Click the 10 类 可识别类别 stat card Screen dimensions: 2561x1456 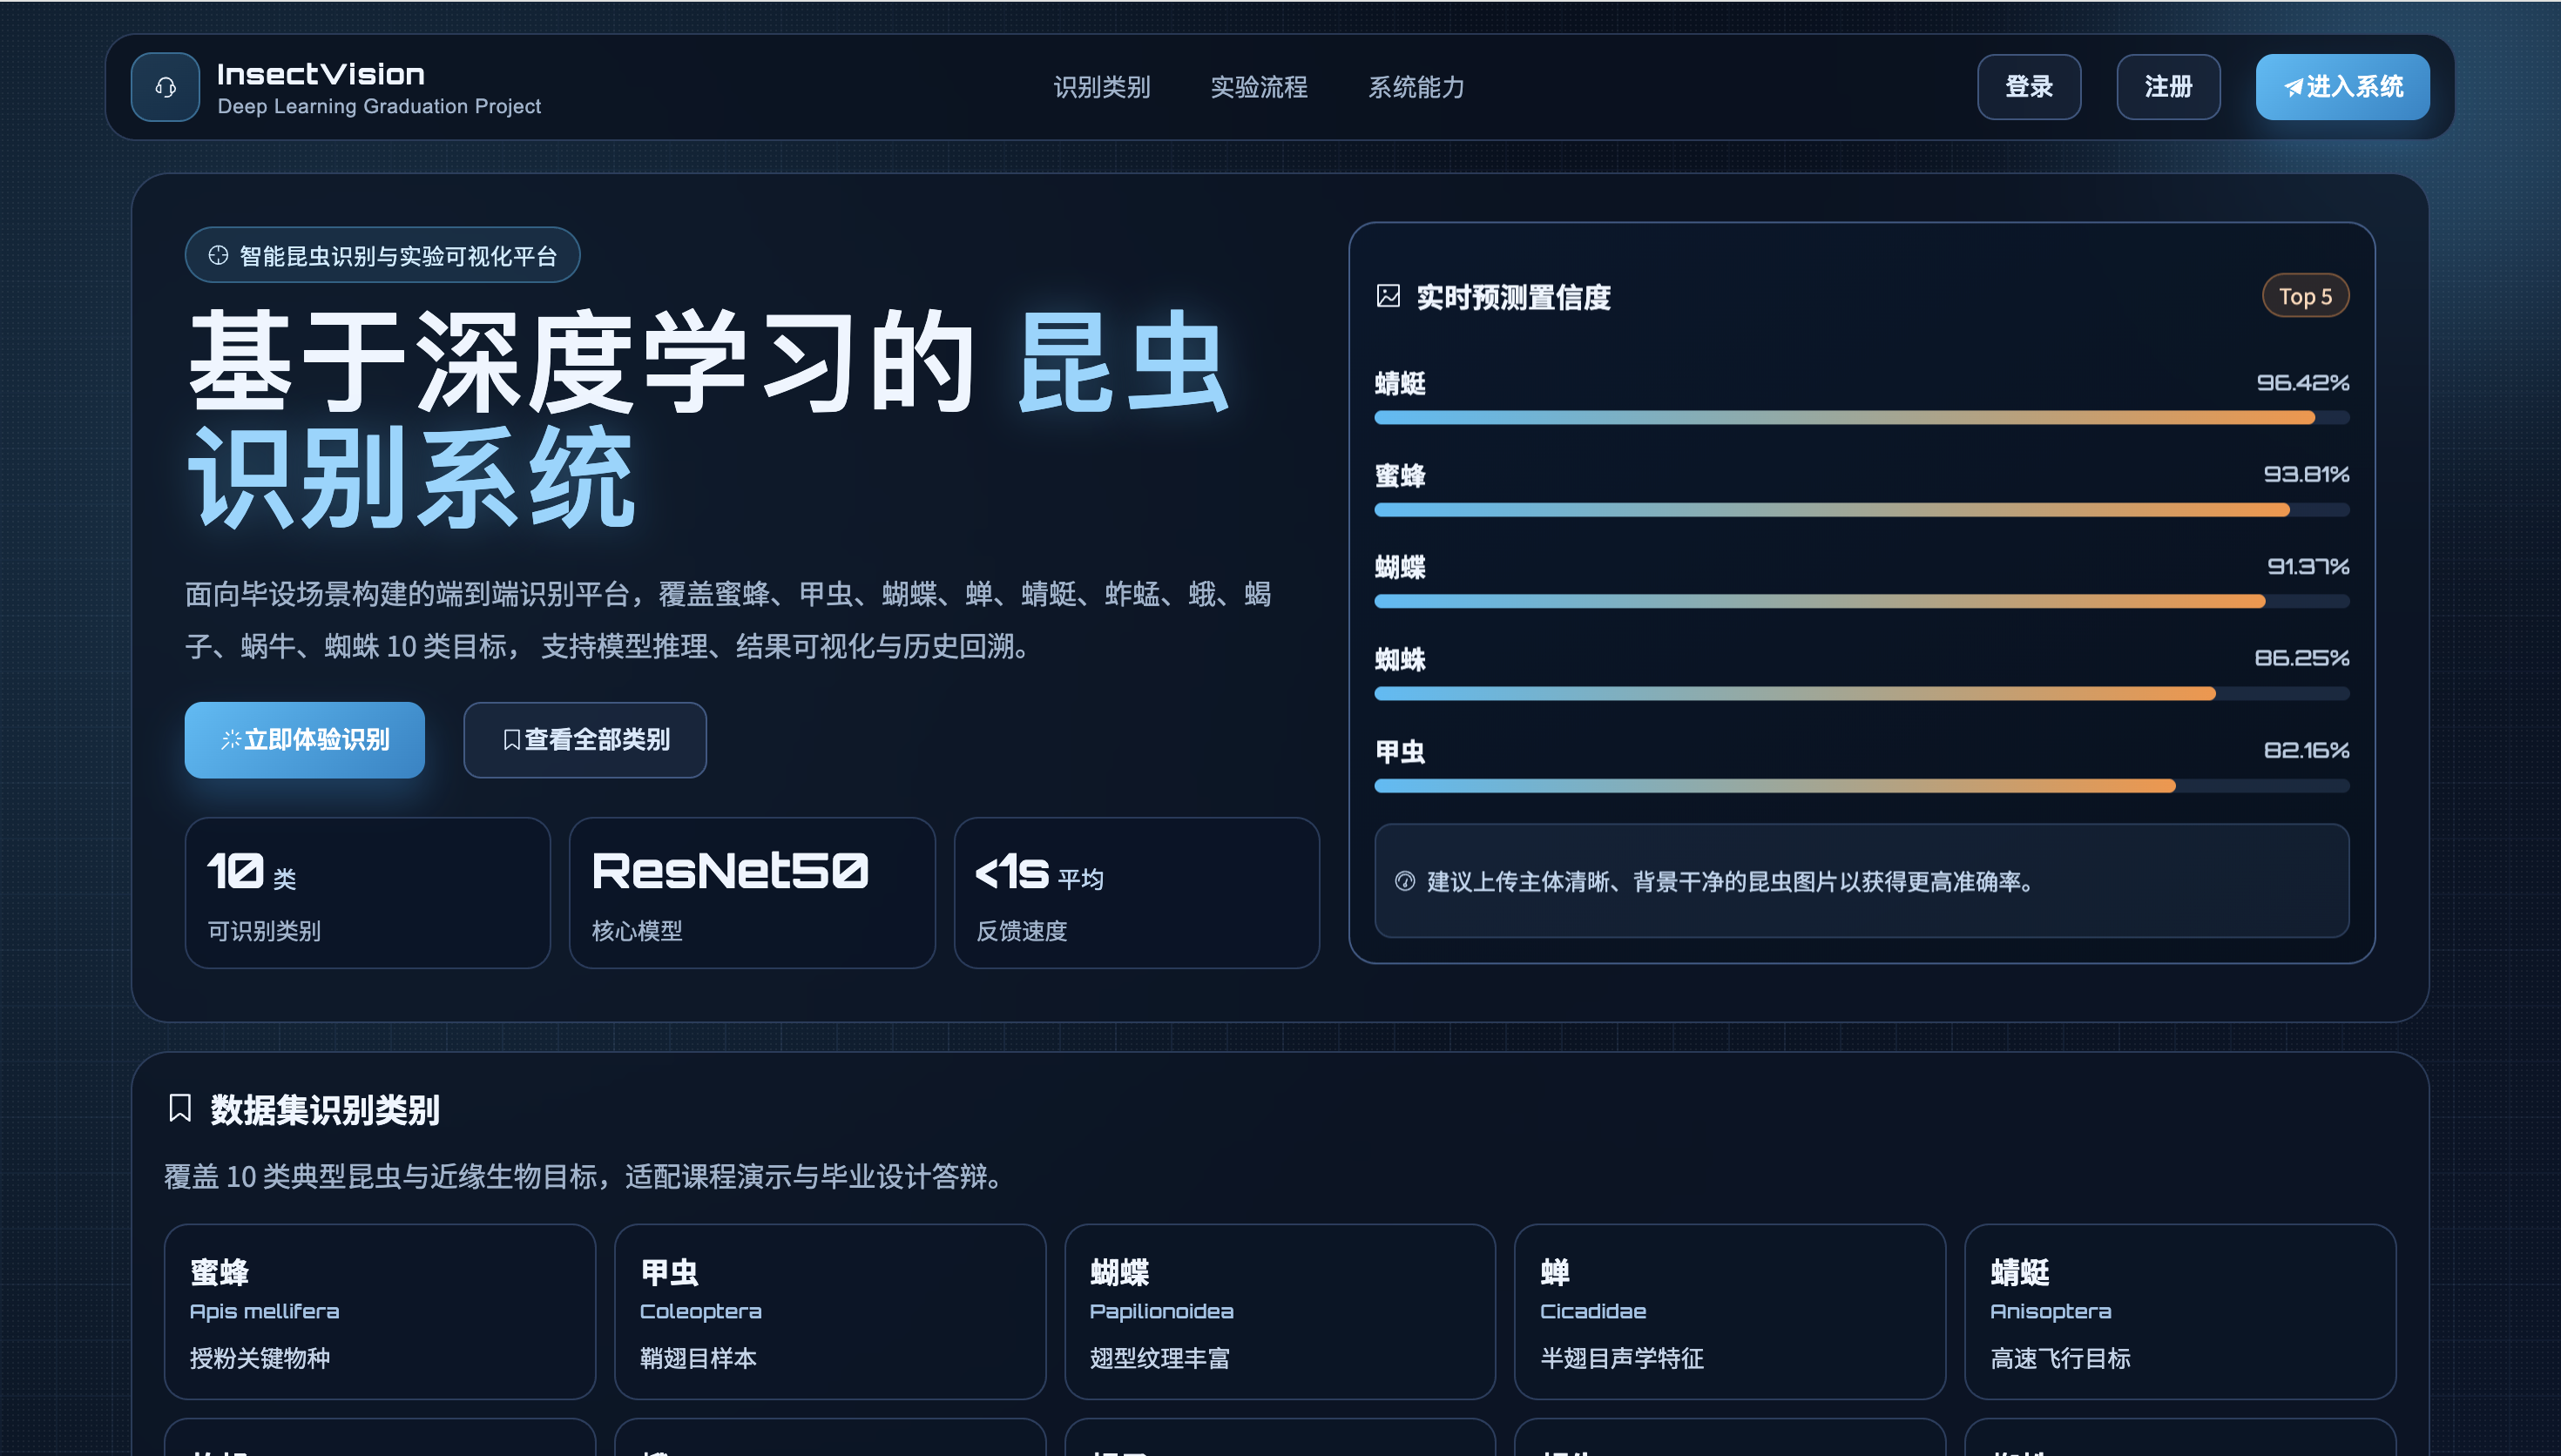[x=368, y=893]
